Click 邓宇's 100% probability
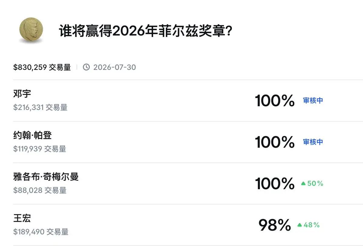 click(x=275, y=101)
